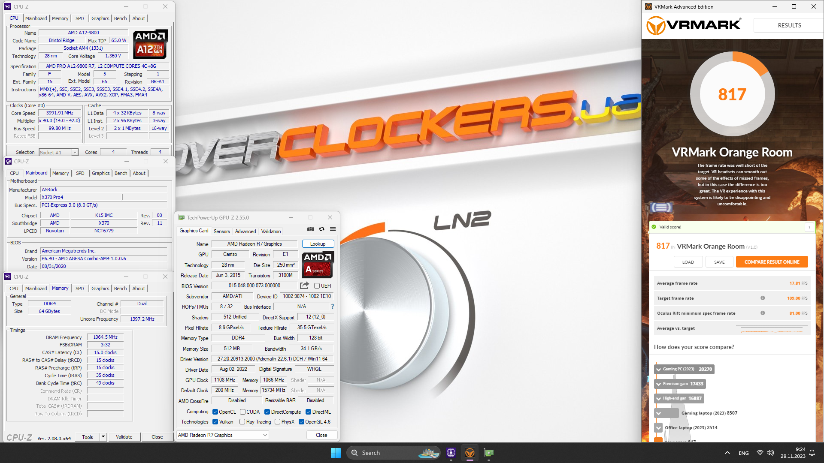Click the 817 score gauge ring
824x463 pixels.
(732, 94)
